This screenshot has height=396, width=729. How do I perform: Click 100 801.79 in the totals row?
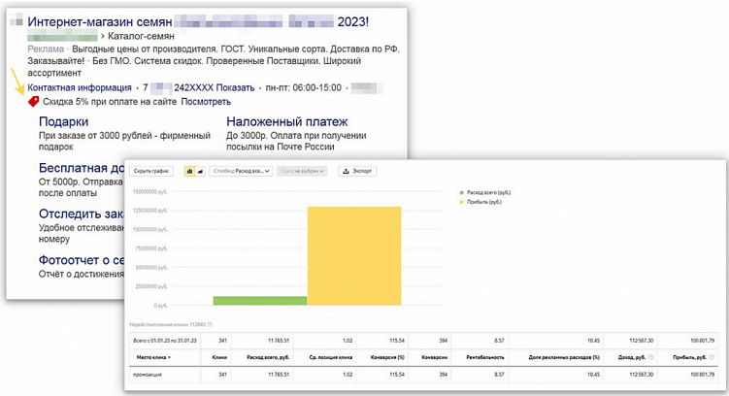702,341
